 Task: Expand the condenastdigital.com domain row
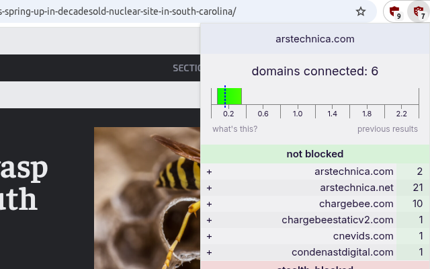coord(209,253)
